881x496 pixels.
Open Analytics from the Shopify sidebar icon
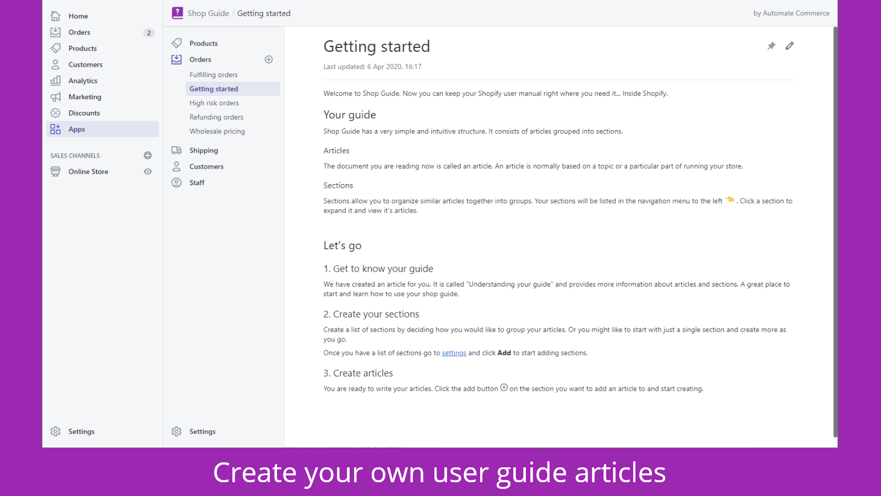(56, 80)
